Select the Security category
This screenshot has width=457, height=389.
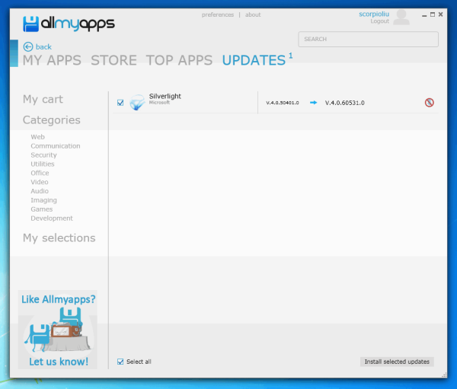[43, 155]
